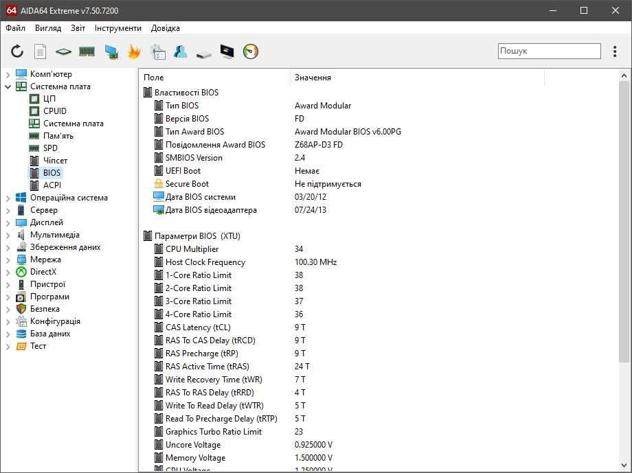
Task: Click the Властивості BIOS group icon
Action: click(148, 92)
